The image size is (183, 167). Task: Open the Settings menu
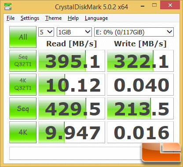click(30, 18)
